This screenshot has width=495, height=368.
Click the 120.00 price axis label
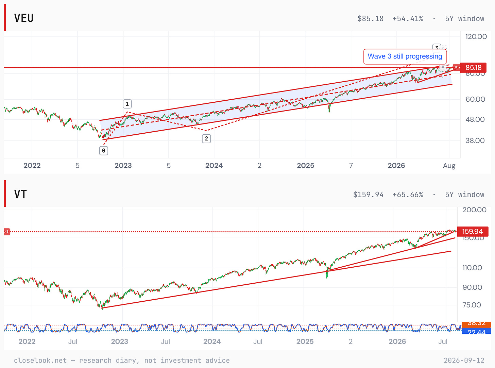coord(476,37)
